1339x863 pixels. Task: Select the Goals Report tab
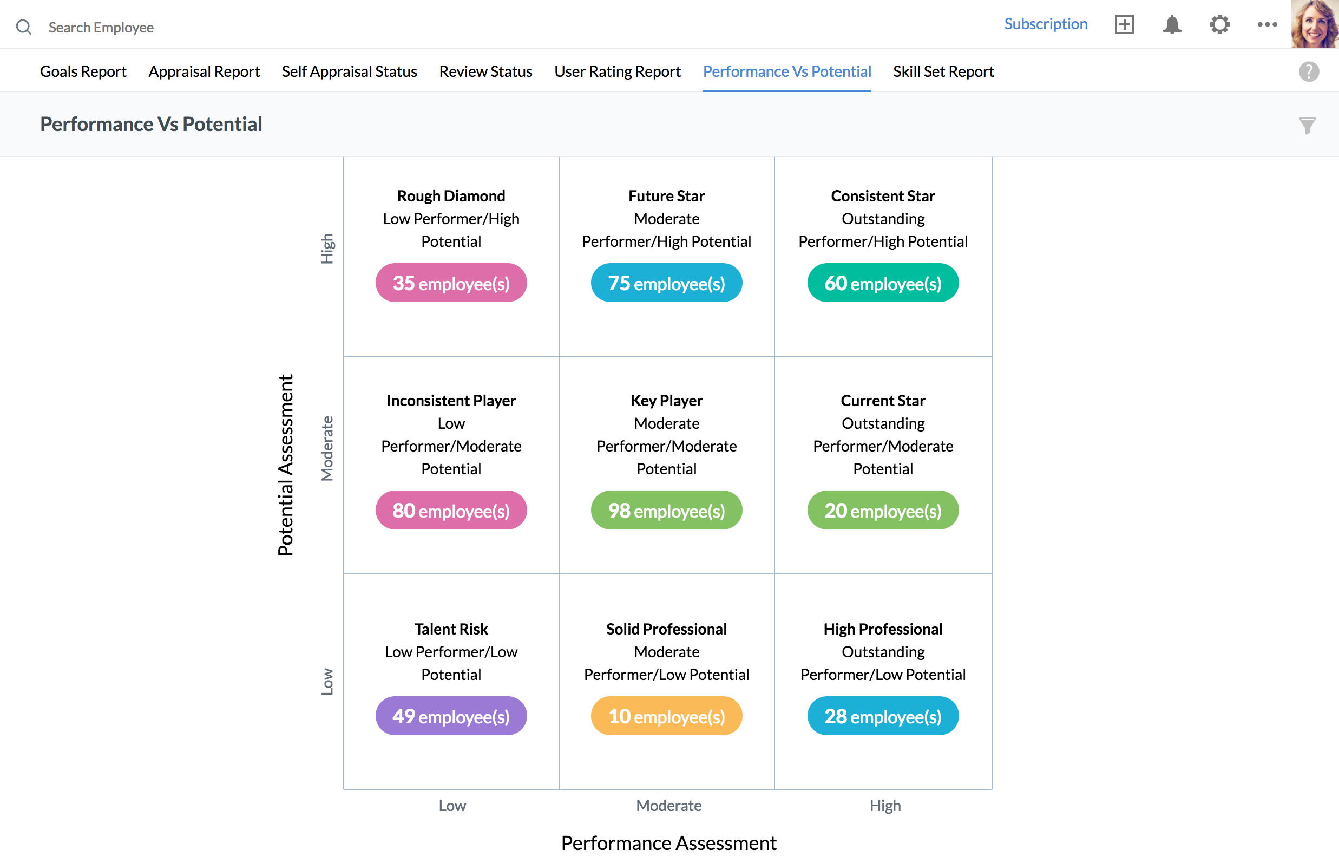[x=82, y=71]
